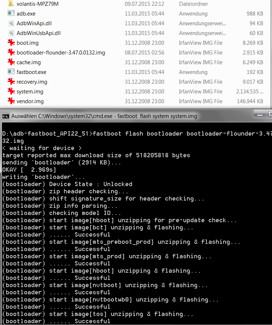This screenshot has height=325, width=272.
Task: Select the file name adb.exe
Action: point(26,14)
